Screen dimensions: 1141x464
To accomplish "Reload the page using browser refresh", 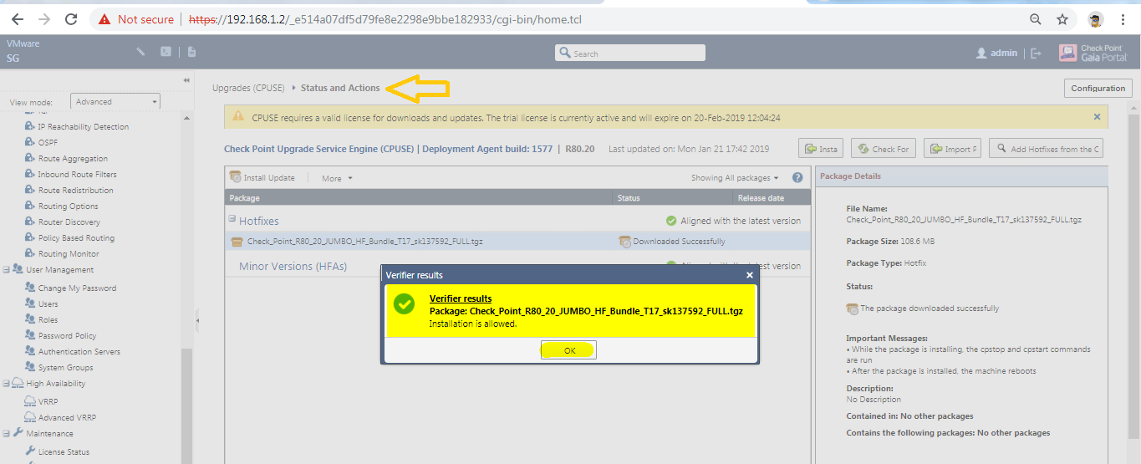I will 71,19.
